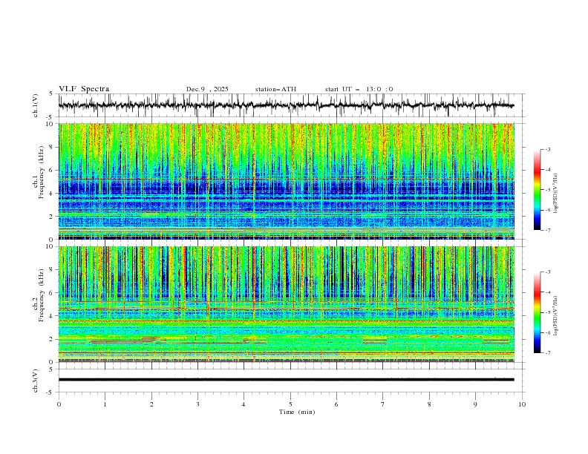Click the station=ATH label
Screen dimensions: 588x454
(275, 89)
